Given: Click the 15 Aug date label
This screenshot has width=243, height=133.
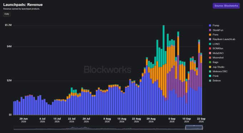Looking at the screenshot, I should pos(122,119).
